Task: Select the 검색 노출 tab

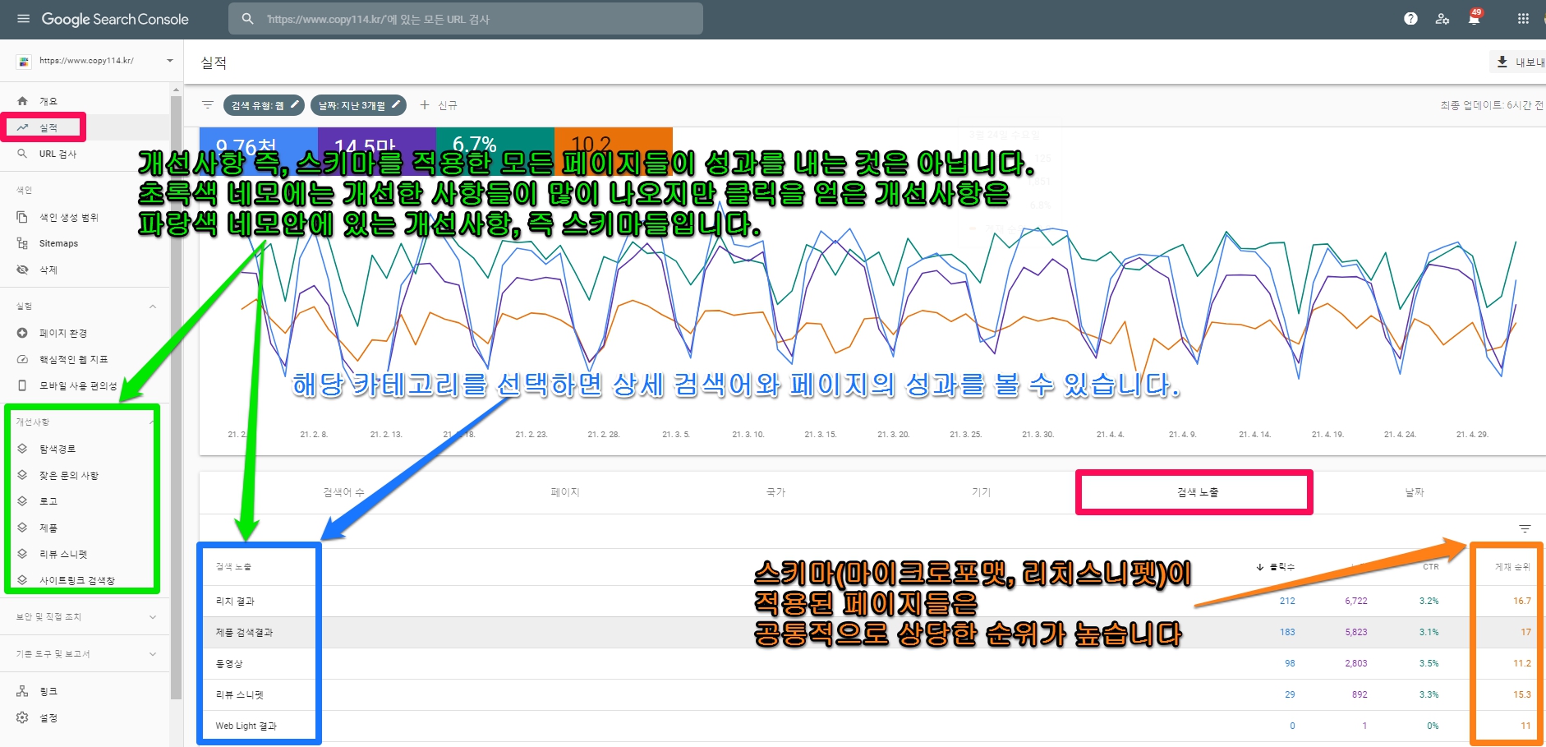Action: coord(1197,492)
